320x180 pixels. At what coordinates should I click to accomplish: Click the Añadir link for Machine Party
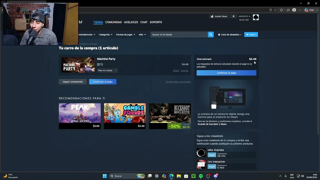176,71
